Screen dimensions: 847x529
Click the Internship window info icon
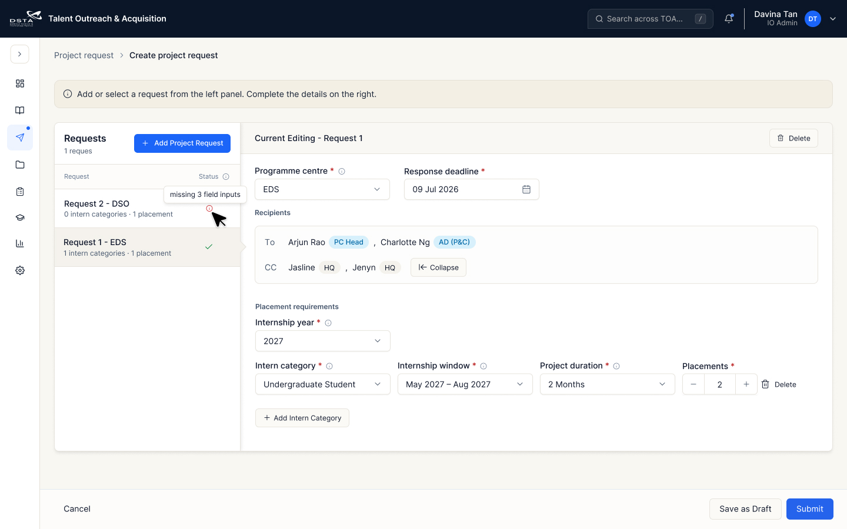tap(483, 366)
